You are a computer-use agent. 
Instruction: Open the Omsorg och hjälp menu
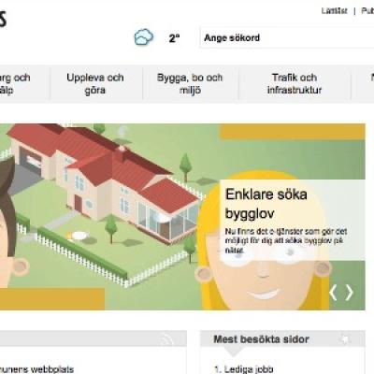coord(16,84)
